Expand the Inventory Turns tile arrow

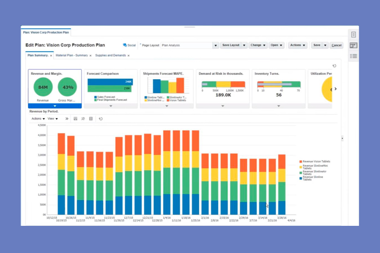279,106
